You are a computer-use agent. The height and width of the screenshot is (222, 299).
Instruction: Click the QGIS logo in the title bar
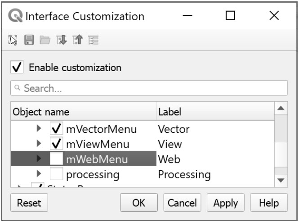point(16,17)
